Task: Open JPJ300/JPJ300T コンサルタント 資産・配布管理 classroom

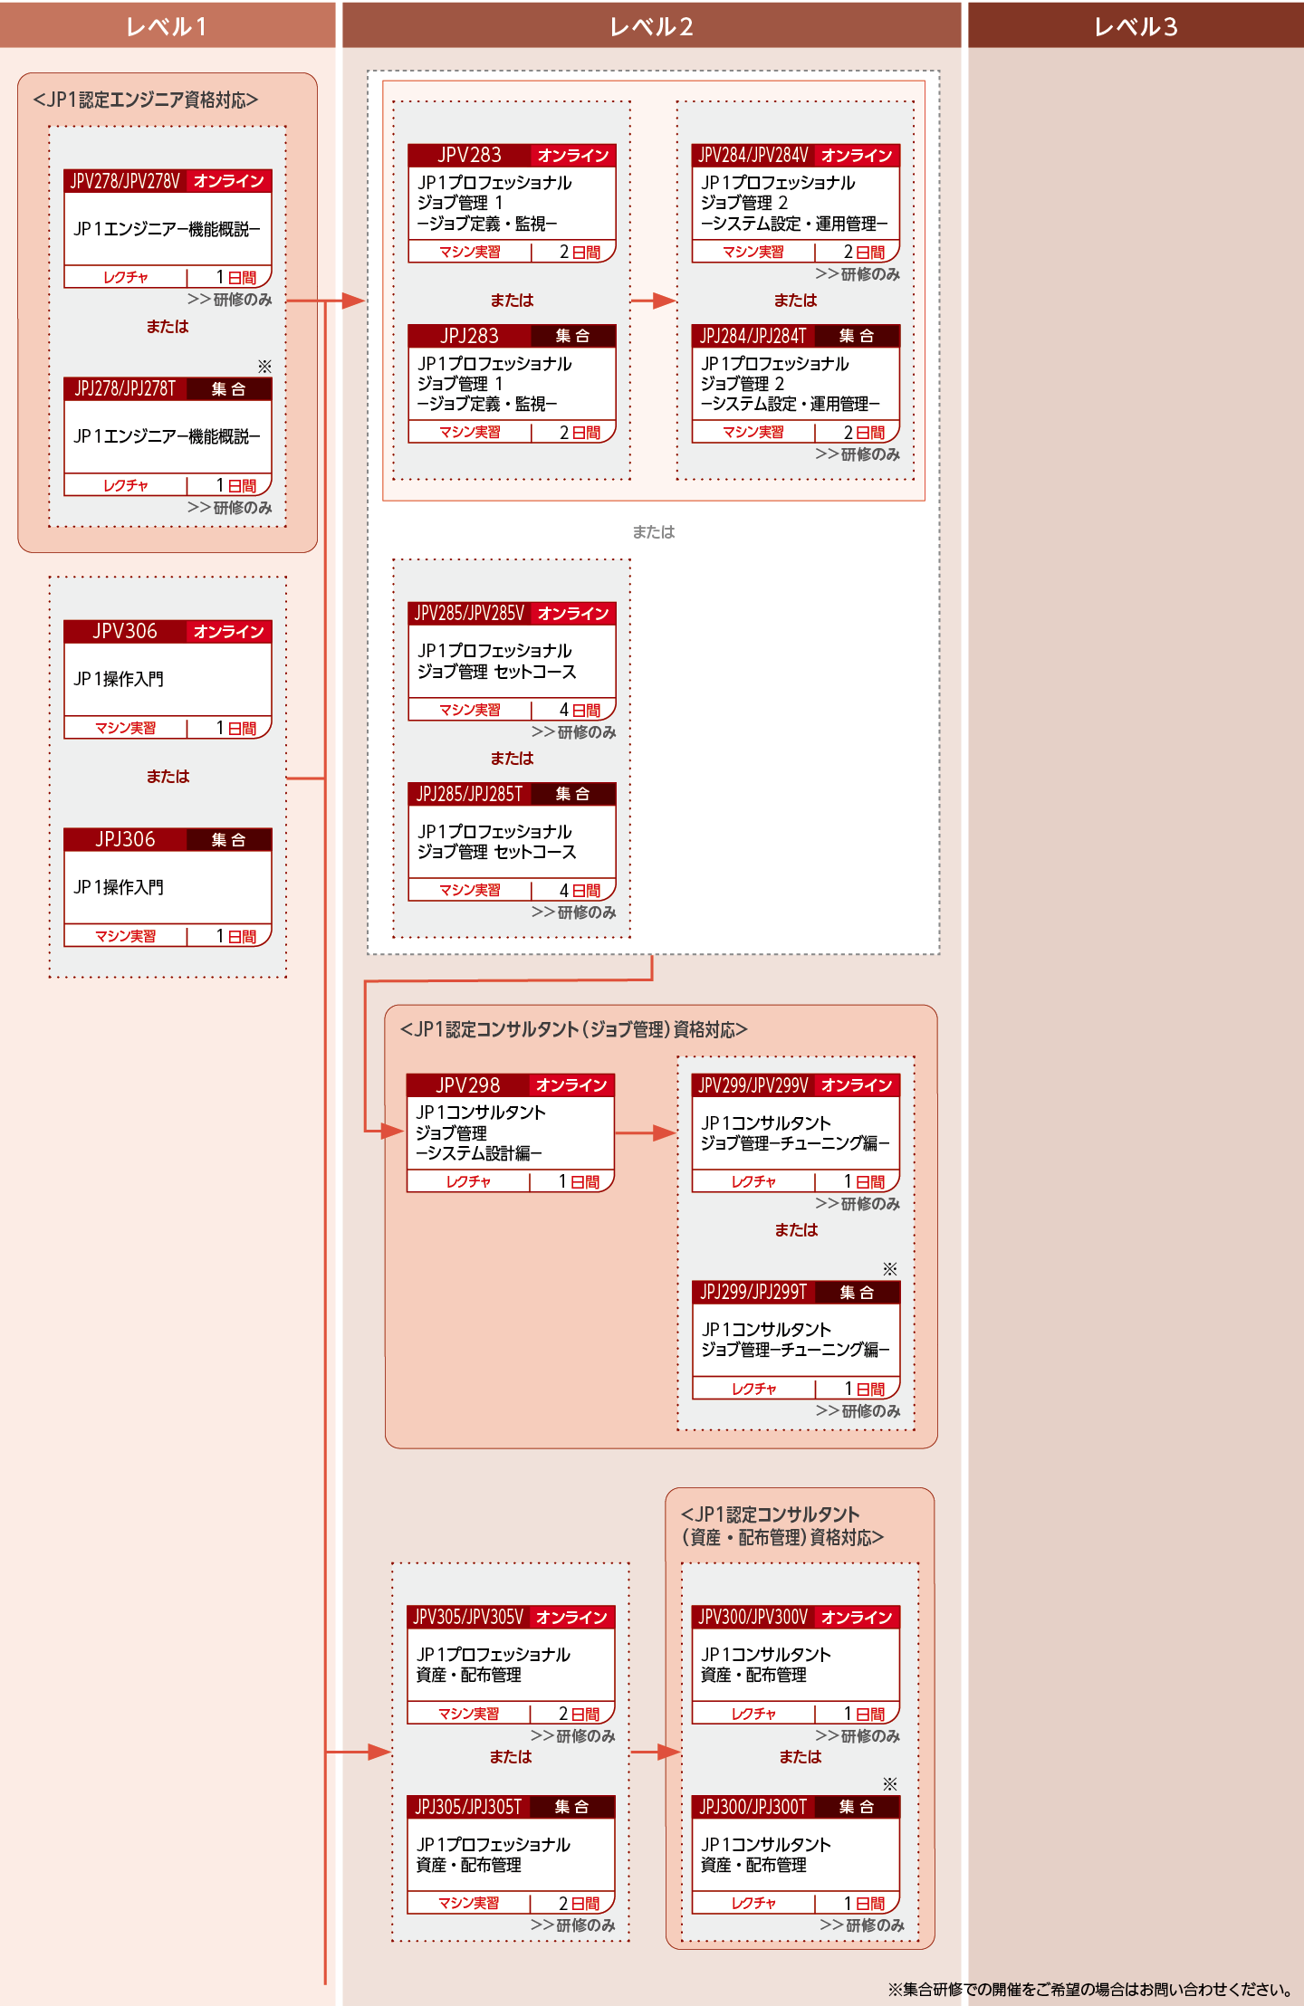Action: click(796, 1855)
